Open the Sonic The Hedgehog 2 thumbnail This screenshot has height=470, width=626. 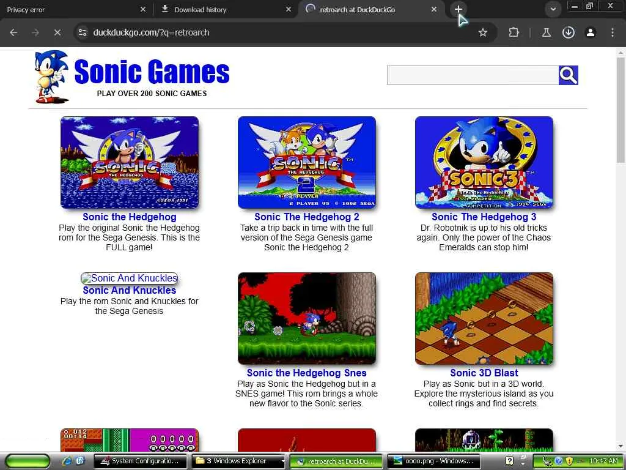click(307, 162)
